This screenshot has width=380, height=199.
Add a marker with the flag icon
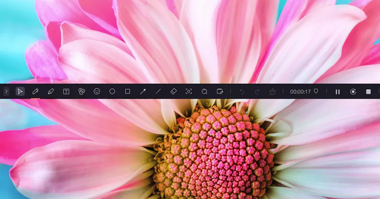316,91
